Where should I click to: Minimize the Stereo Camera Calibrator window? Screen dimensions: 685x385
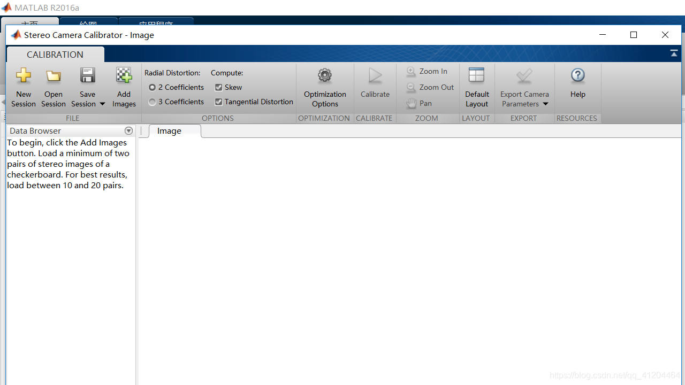coord(603,35)
